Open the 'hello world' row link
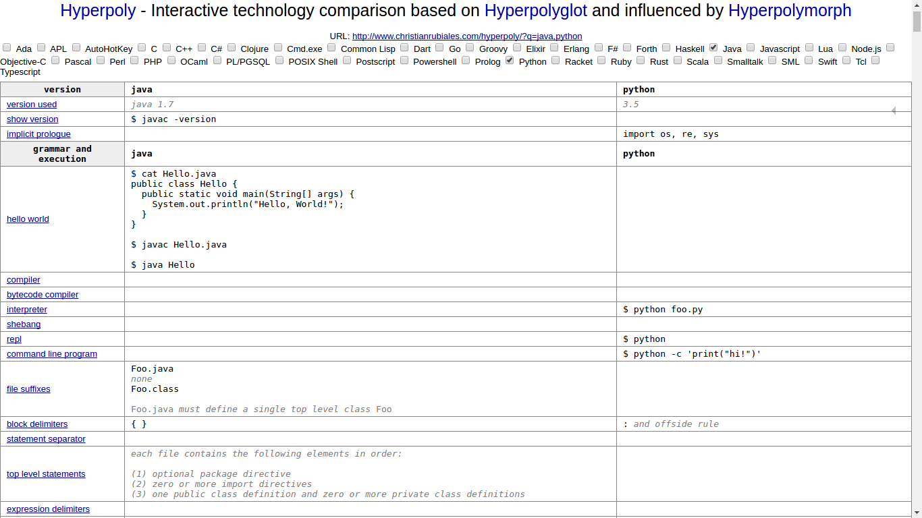 [x=28, y=219]
